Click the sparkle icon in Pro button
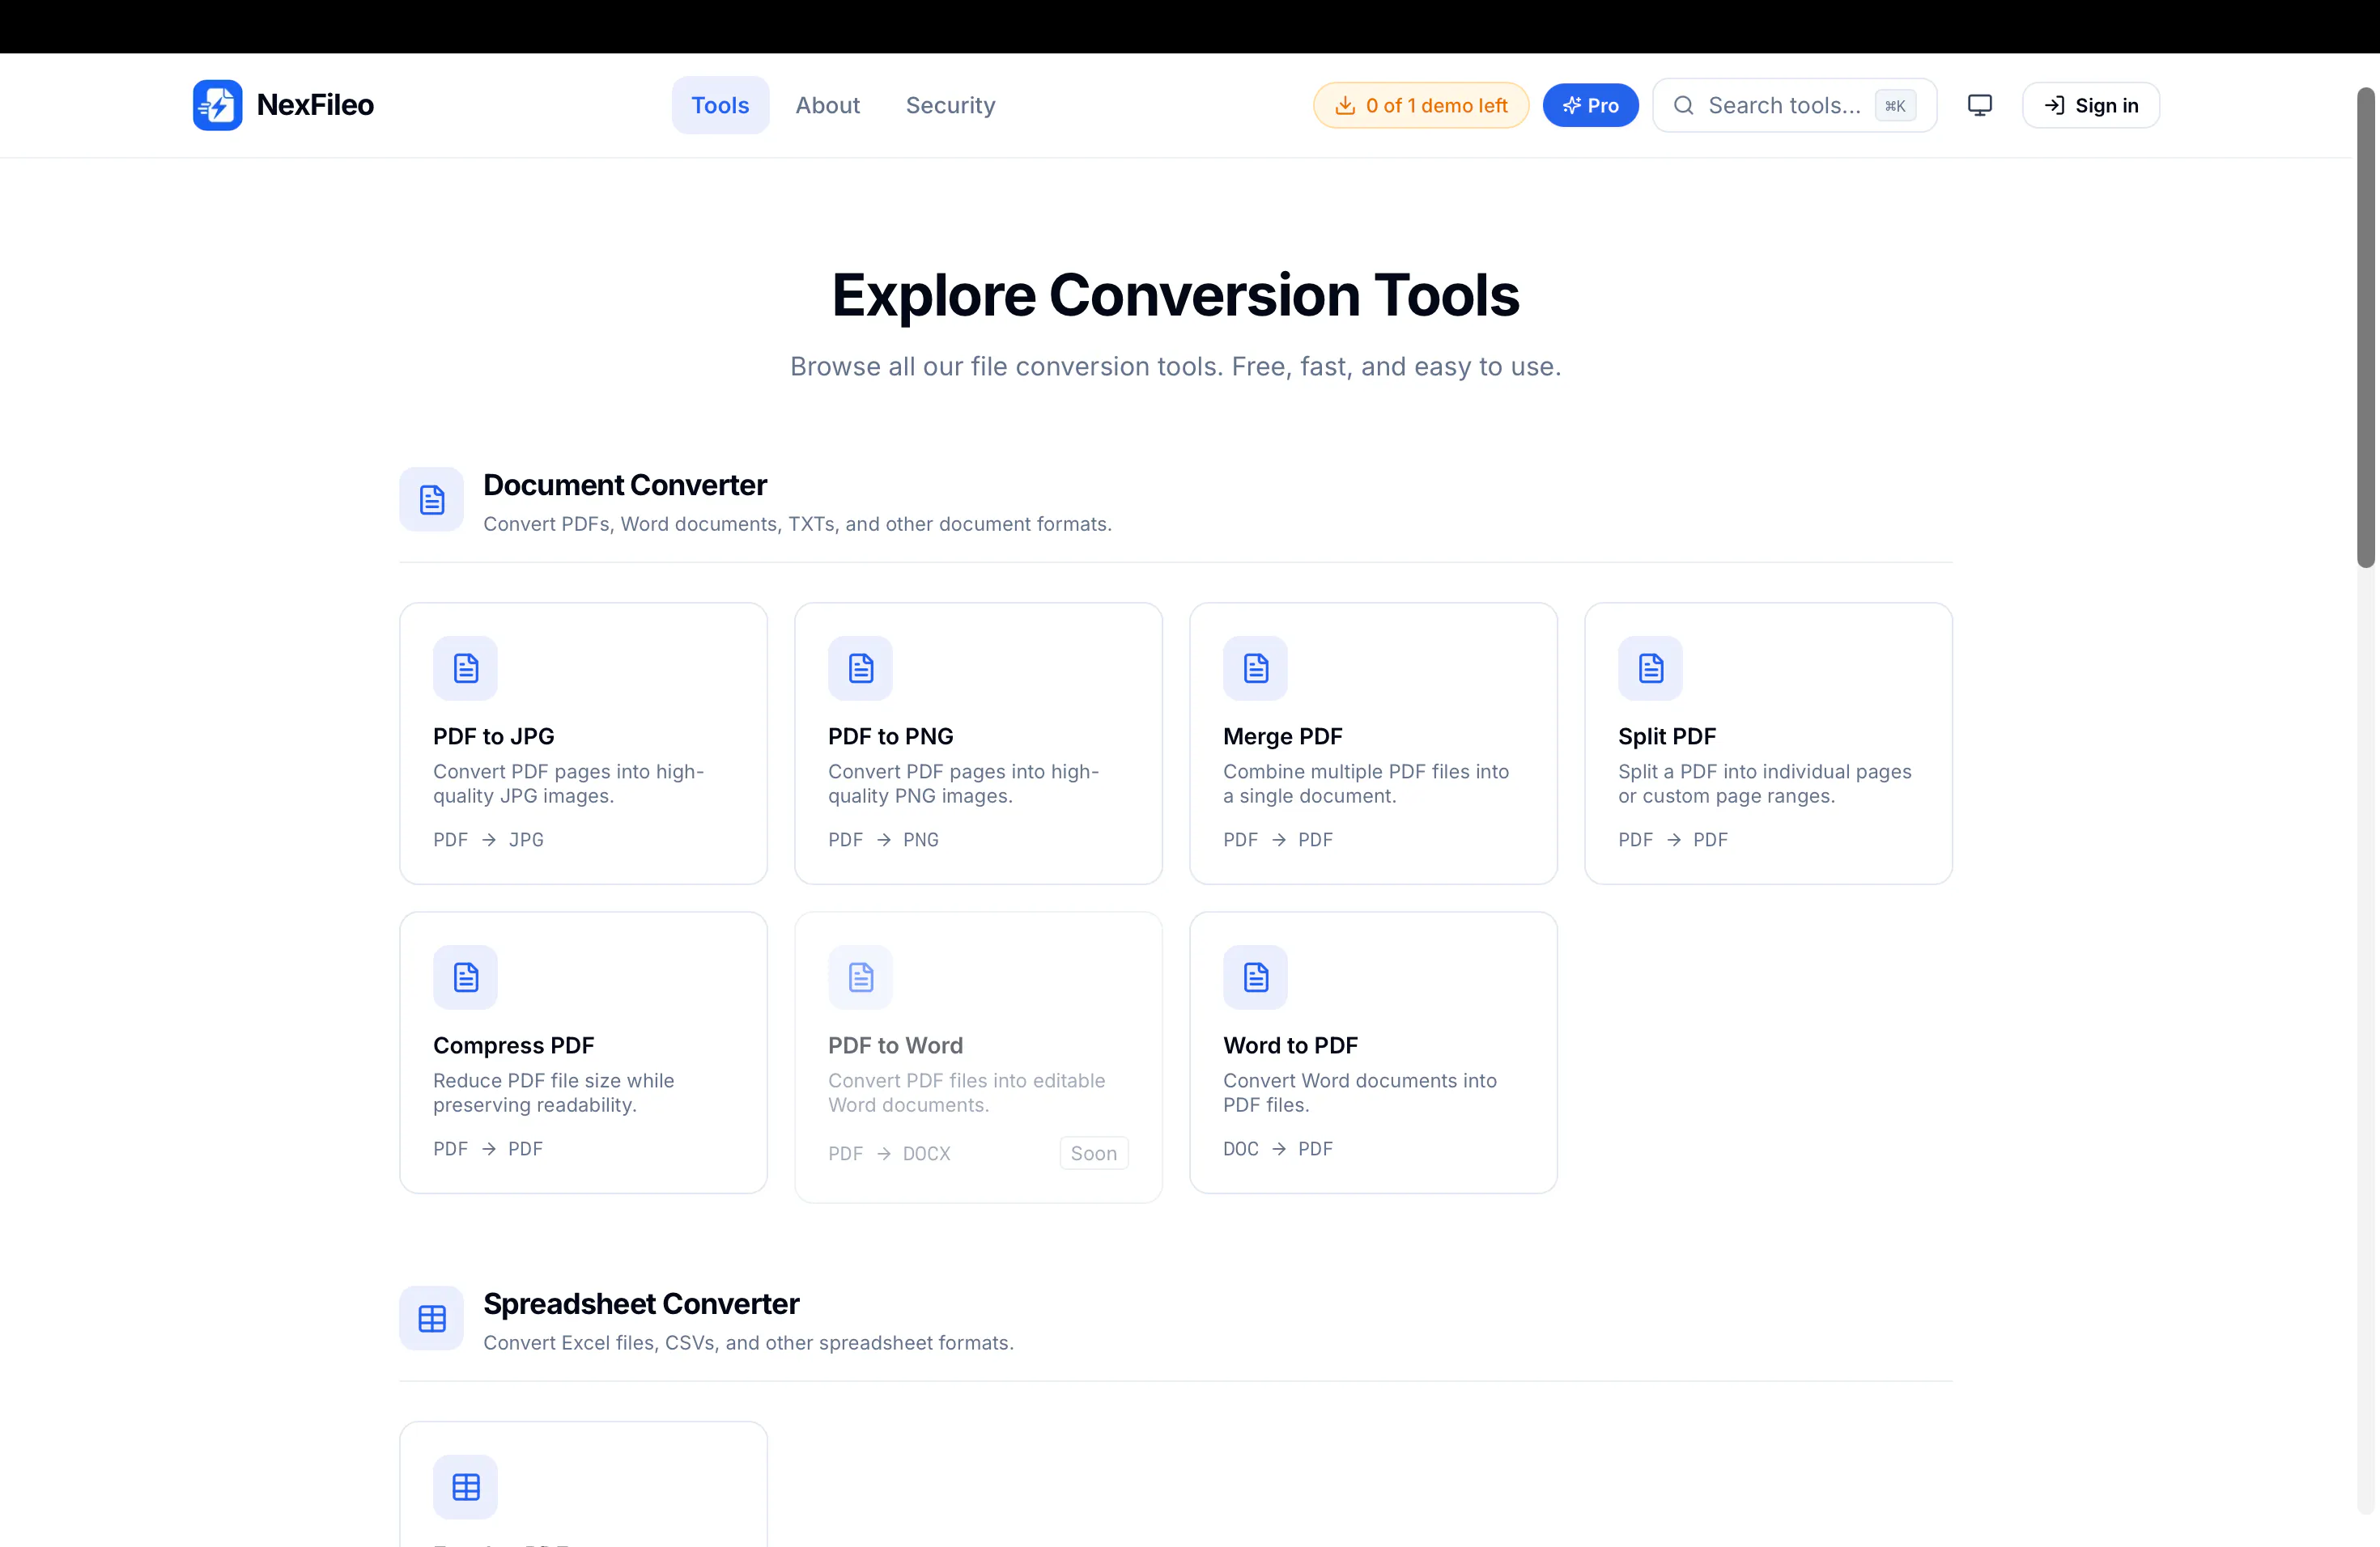2380x1547 pixels. coord(1572,105)
